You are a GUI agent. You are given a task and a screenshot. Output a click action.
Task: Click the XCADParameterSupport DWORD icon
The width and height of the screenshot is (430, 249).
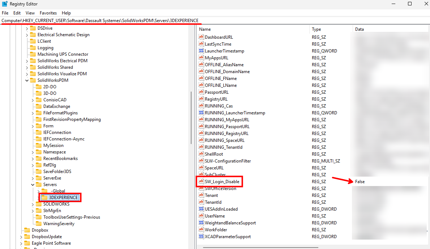click(x=201, y=236)
